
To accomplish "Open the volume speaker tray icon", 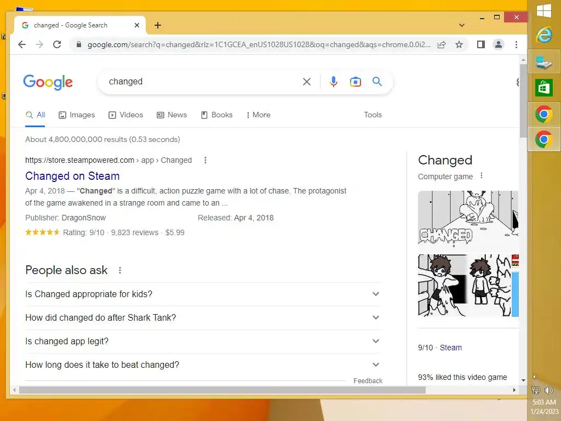I will [x=548, y=390].
